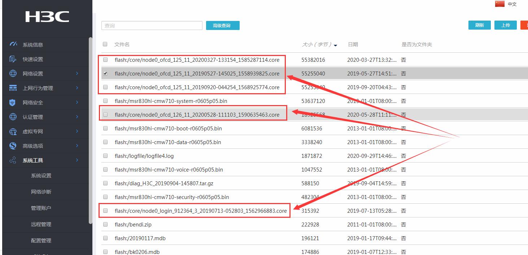The height and width of the screenshot is (255, 528).
Task: Expand the 上网行为管理 chevron
Action: click(77, 88)
